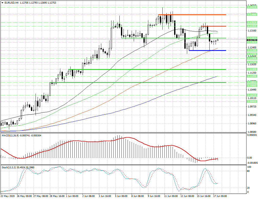Select the green horizontal line at 1.12815

tap(174, 38)
